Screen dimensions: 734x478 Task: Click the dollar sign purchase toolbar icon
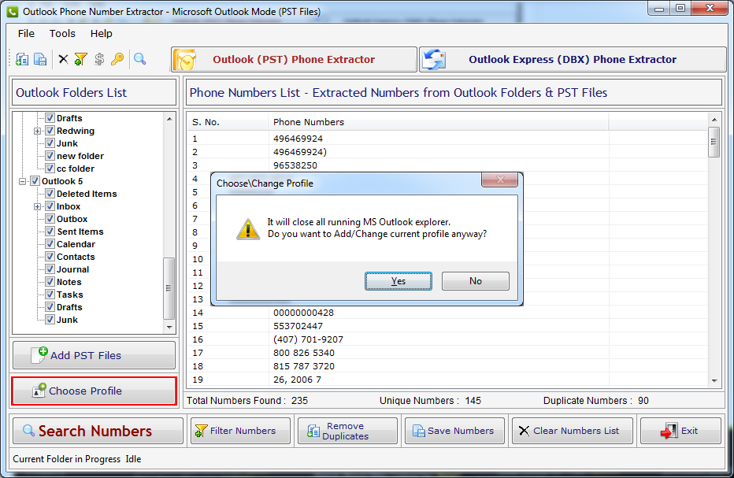(x=98, y=60)
